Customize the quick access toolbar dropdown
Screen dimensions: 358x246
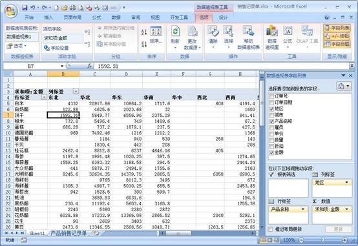123,8
